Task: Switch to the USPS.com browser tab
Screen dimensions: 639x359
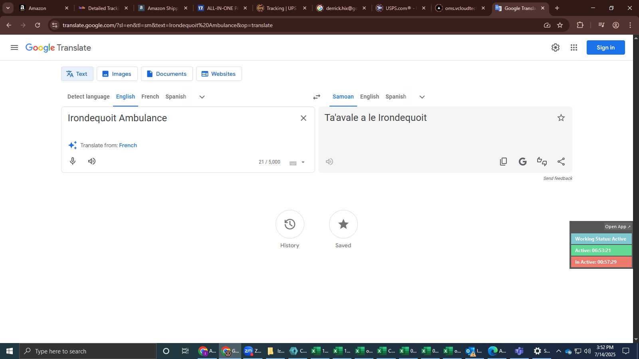Action: click(401, 8)
